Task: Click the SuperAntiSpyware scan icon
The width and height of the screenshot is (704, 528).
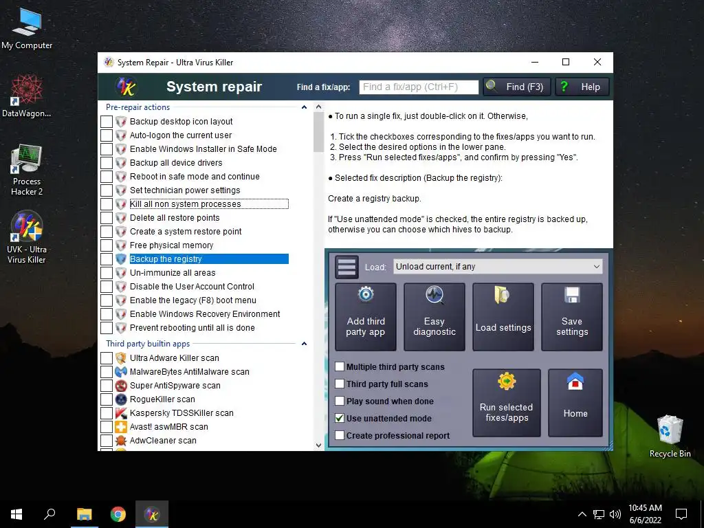Action: tap(121, 386)
